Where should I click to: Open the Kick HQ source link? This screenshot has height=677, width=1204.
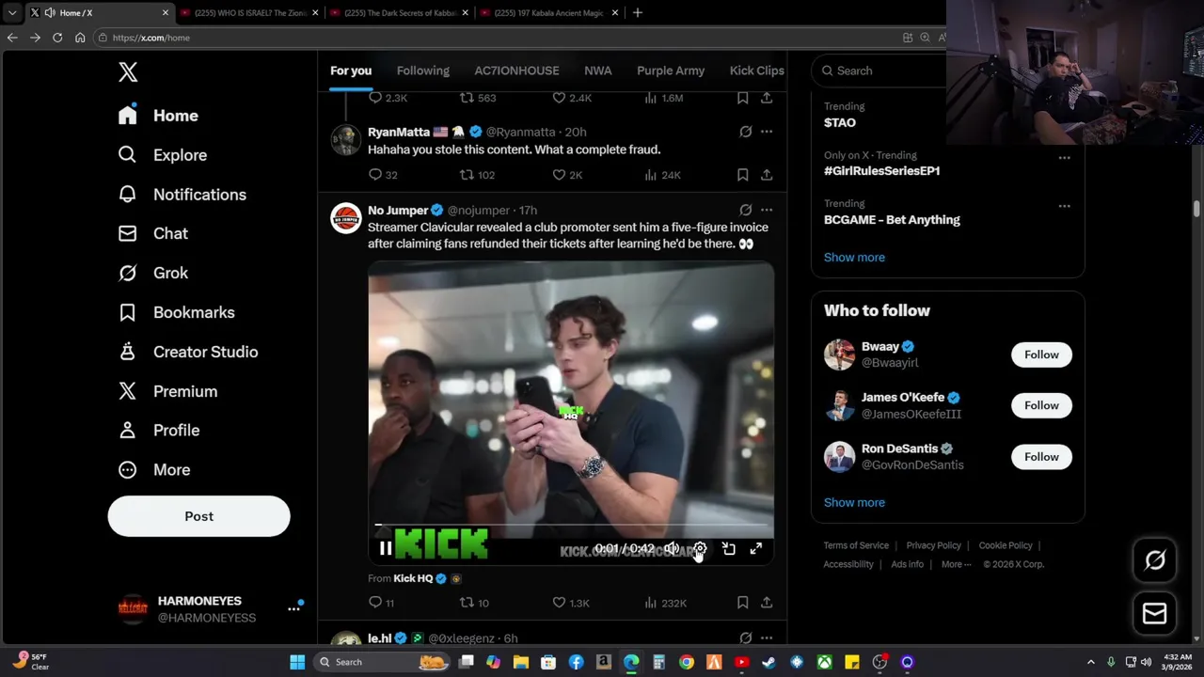click(x=413, y=578)
